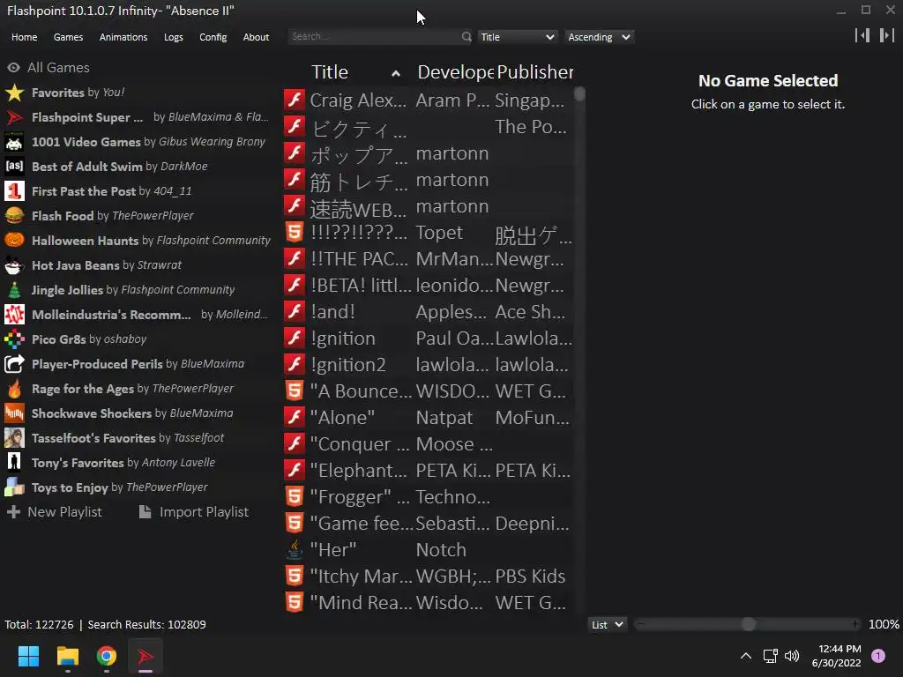This screenshot has width=903, height=677.
Task: Open Windows Start menu on taskbar
Action: pos(28,656)
